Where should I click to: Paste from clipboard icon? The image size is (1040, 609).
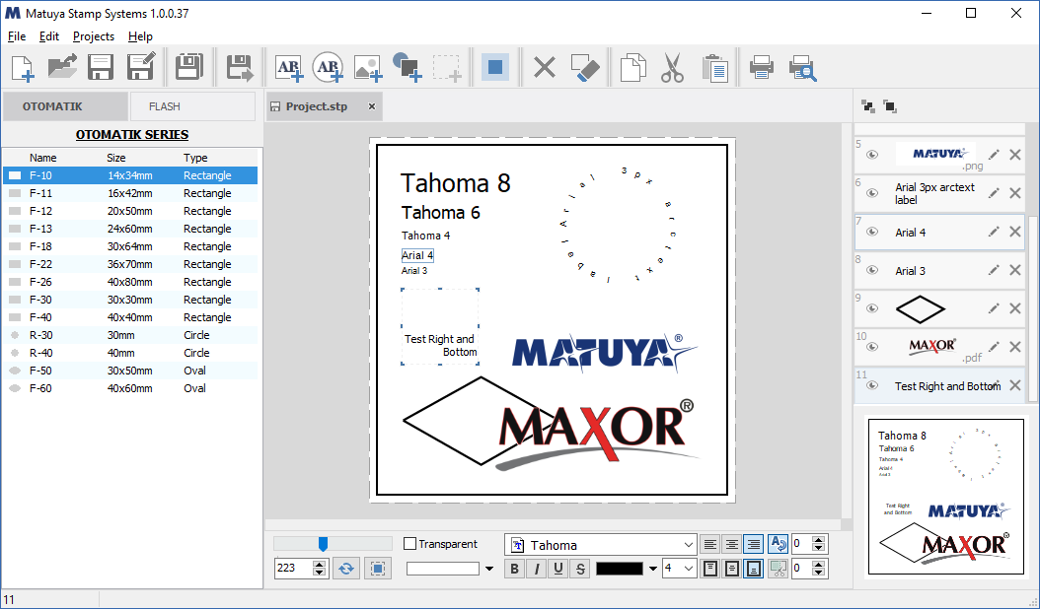coord(715,68)
